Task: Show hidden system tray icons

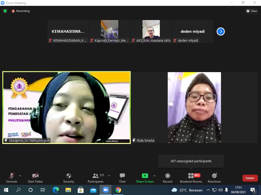Action: (208, 190)
